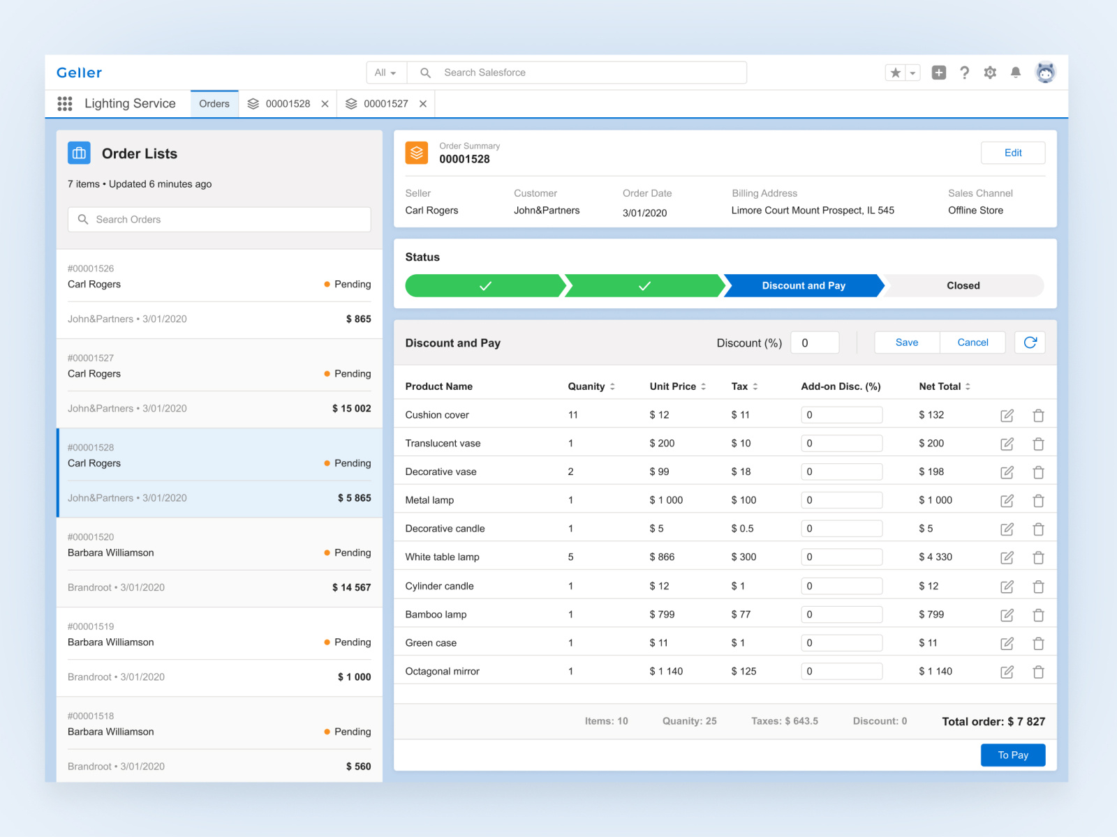Refresh the Discount and Pay table
This screenshot has height=837, width=1117.
pos(1030,342)
